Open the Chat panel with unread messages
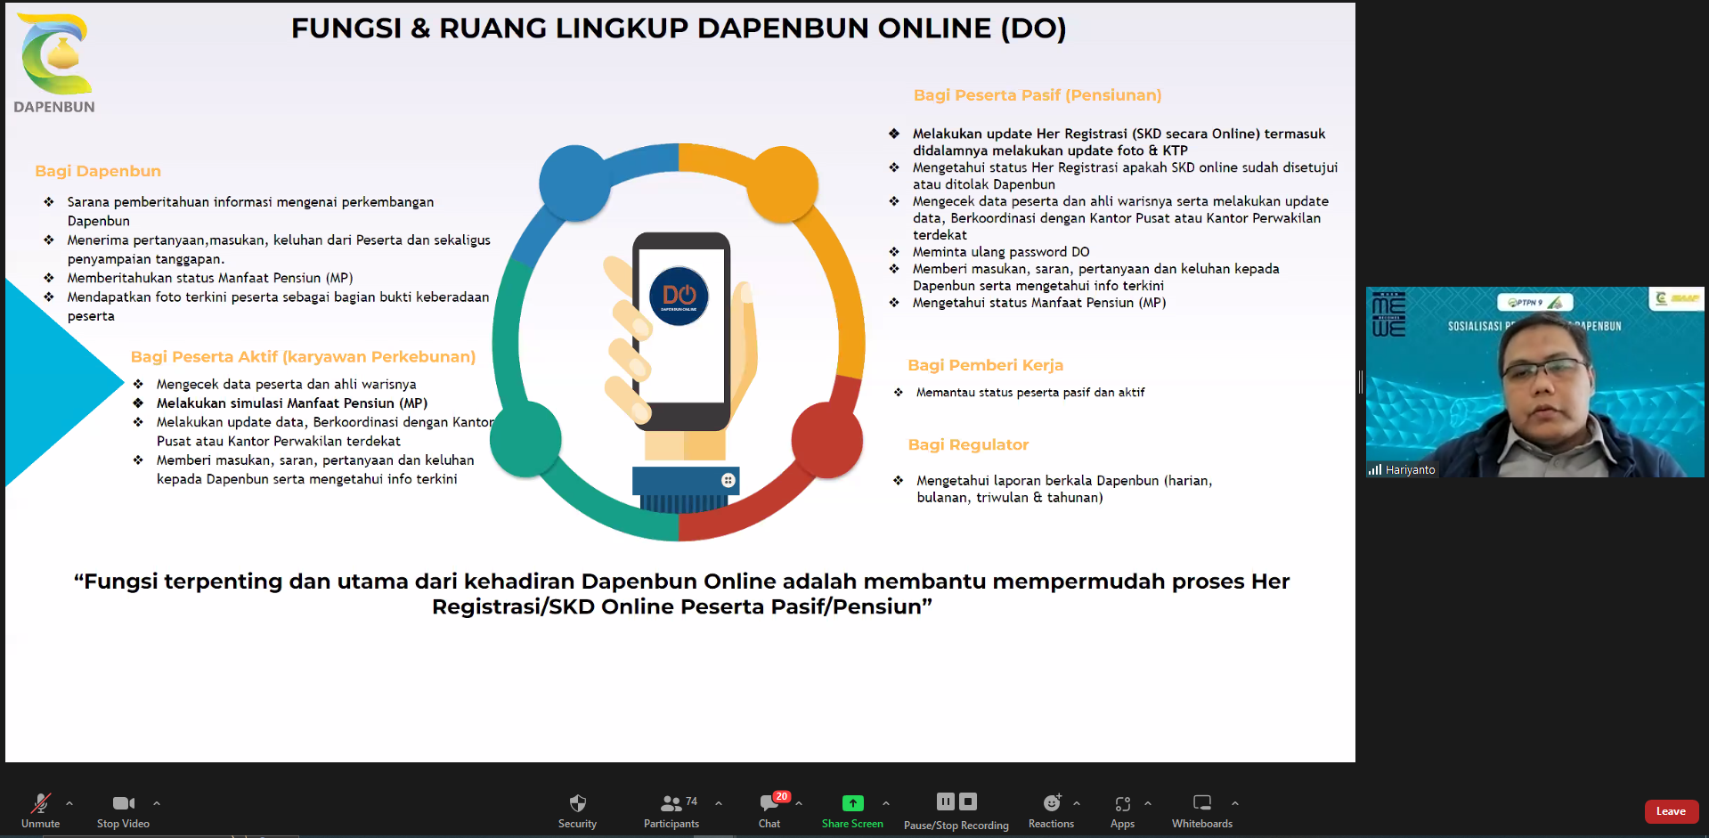 pyautogui.click(x=769, y=810)
